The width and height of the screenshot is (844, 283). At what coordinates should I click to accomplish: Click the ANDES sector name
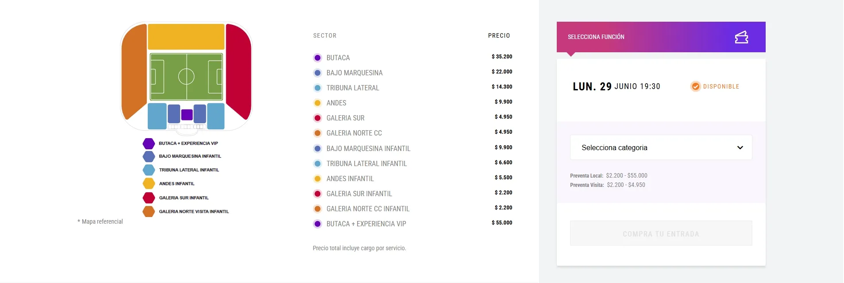coord(336,103)
